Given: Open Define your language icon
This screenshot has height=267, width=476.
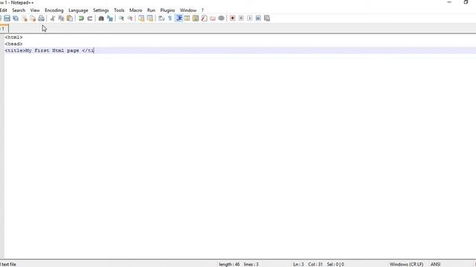Looking at the screenshot, I should pos(187,18).
